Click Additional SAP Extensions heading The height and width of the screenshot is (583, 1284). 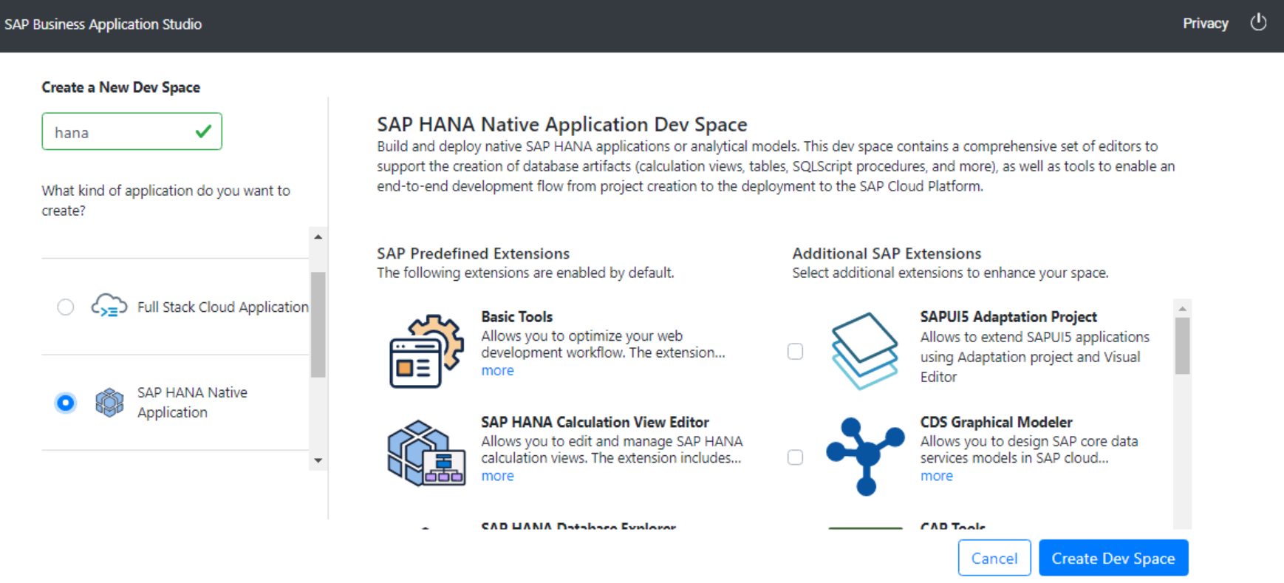[887, 253]
